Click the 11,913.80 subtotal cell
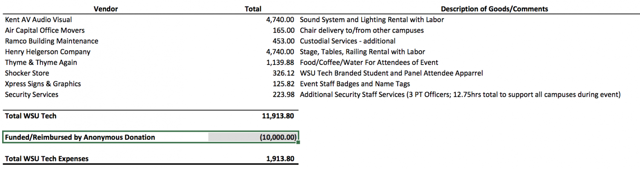640x169 pixels. (278, 115)
